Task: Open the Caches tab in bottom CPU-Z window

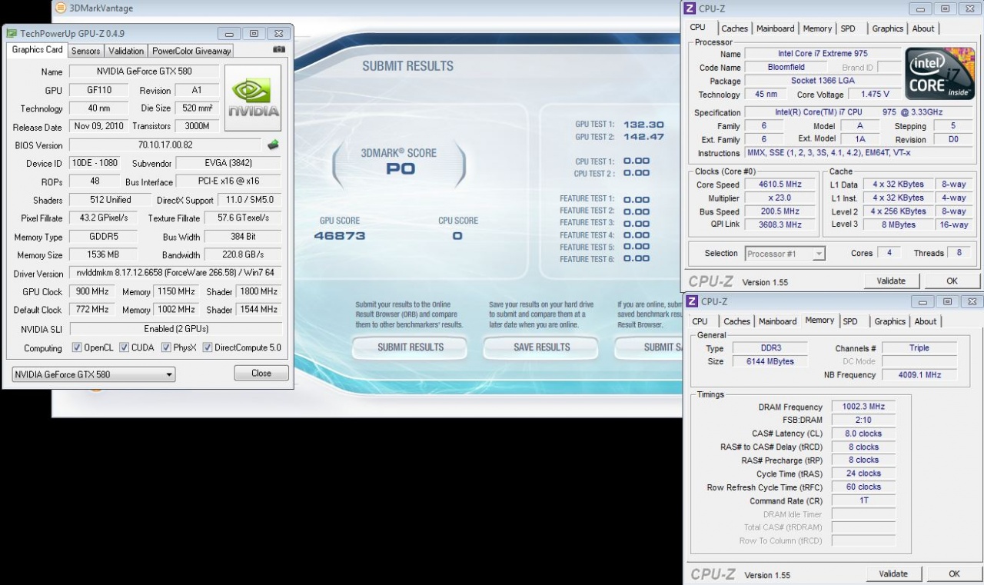Action: [737, 321]
